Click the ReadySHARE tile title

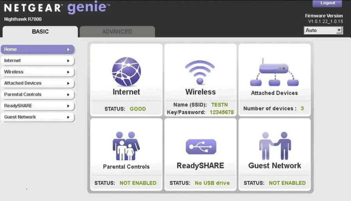click(200, 166)
